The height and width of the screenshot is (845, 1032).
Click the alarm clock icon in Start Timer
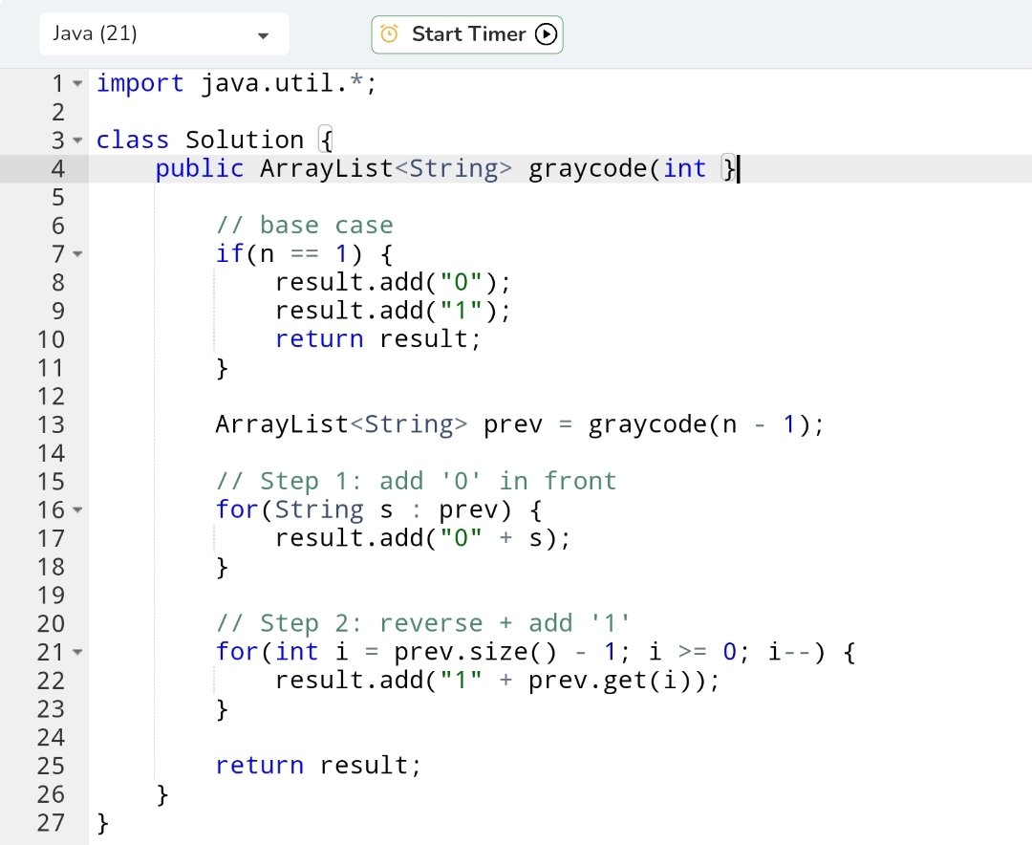click(390, 33)
